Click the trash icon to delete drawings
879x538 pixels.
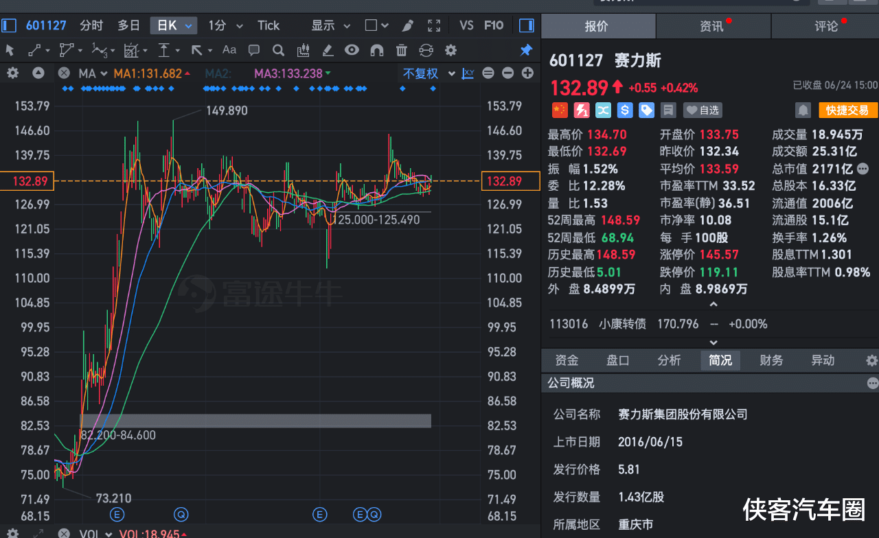pos(402,50)
